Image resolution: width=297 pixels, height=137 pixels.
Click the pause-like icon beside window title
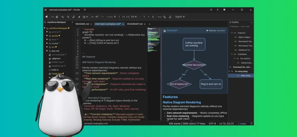coord(85,10)
